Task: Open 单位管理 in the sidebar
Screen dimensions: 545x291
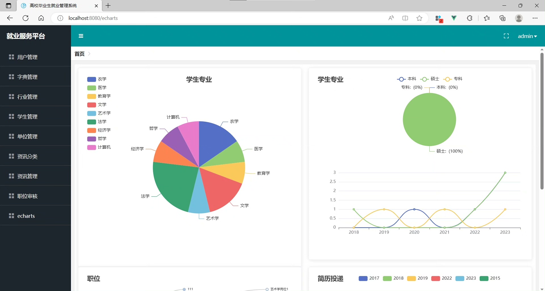Action: [x=35, y=136]
